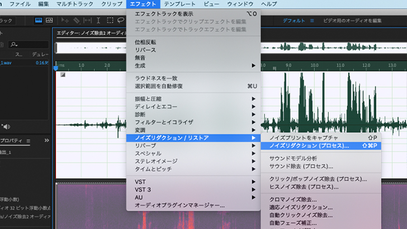Select the Razor tool
This screenshot has height=229, width=407.
(76, 21)
